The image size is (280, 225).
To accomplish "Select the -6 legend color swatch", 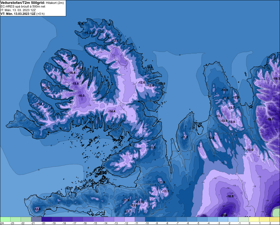I will [192, 219].
